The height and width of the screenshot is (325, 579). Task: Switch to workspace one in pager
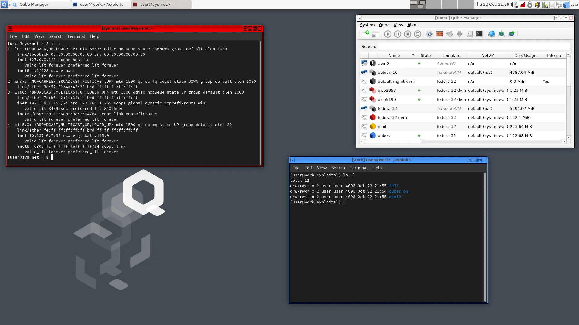tap(418, 5)
